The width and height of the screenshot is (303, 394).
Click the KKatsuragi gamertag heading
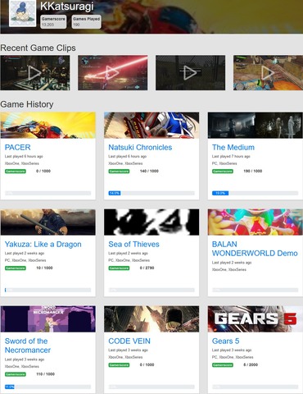point(67,7)
